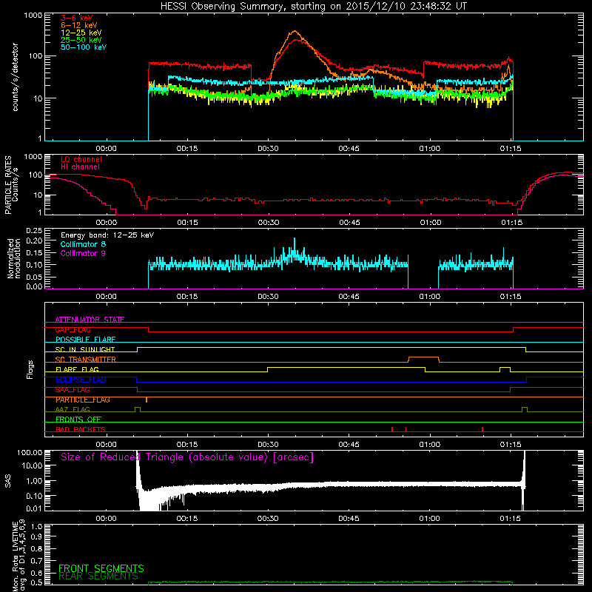The image size is (592, 592).
Task: Select the 'Collimator 8' legend label
Action: (83, 245)
